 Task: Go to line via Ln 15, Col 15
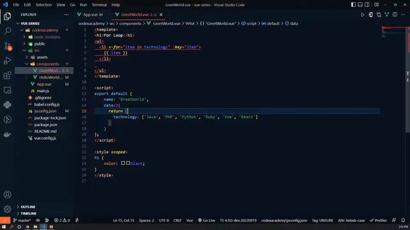pos(124,220)
